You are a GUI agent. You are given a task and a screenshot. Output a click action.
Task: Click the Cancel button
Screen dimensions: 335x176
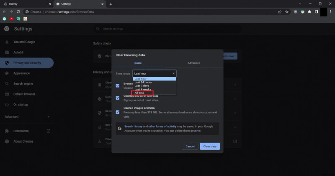coord(190,146)
